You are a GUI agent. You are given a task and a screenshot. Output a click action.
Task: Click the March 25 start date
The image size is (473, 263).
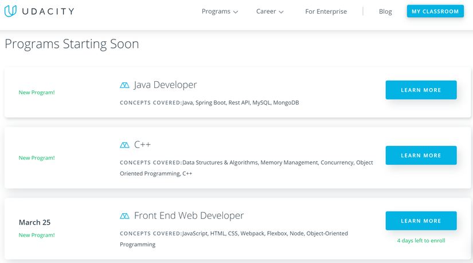coord(35,222)
